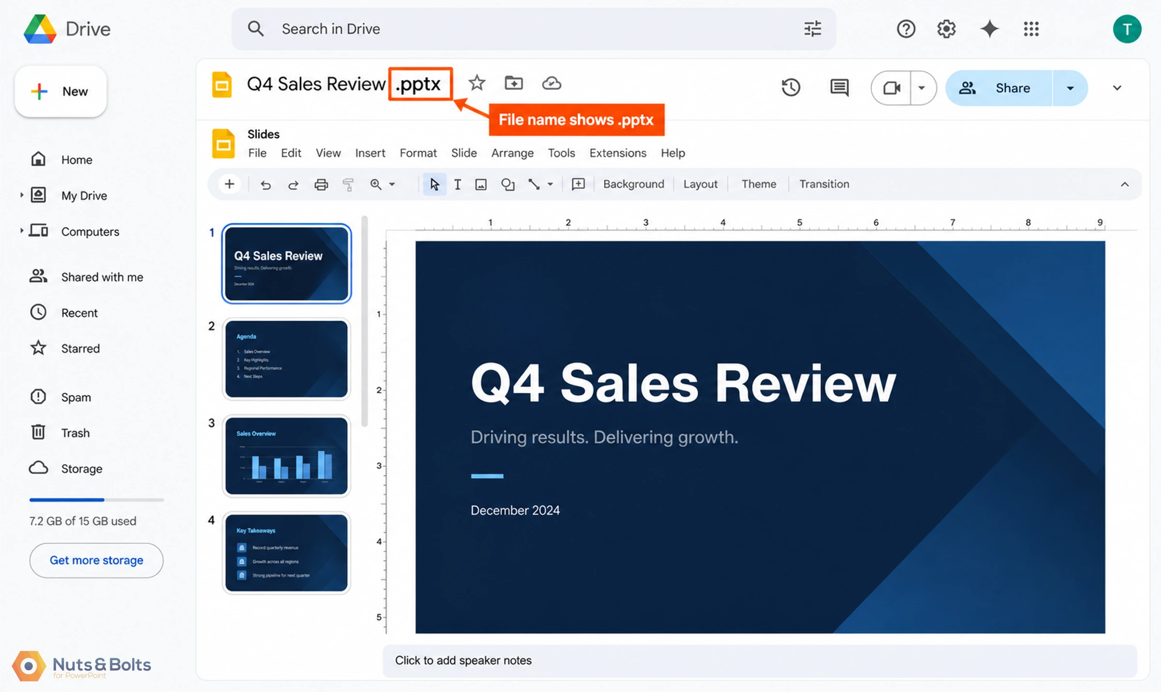Open the Gemini sparkle icon
The height and width of the screenshot is (692, 1161).
pos(989,29)
